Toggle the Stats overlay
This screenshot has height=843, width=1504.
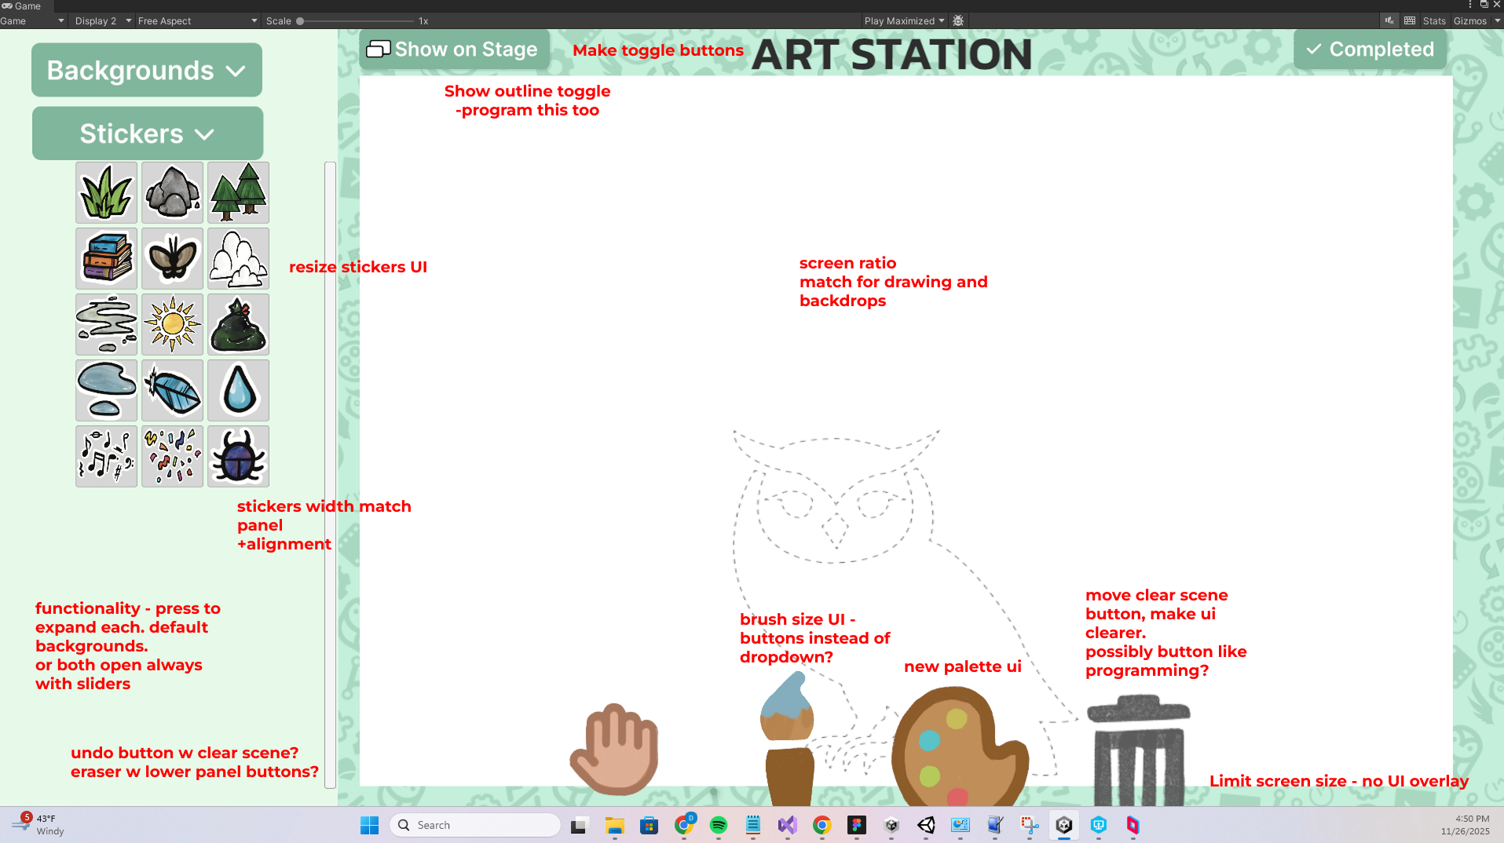pyautogui.click(x=1434, y=21)
